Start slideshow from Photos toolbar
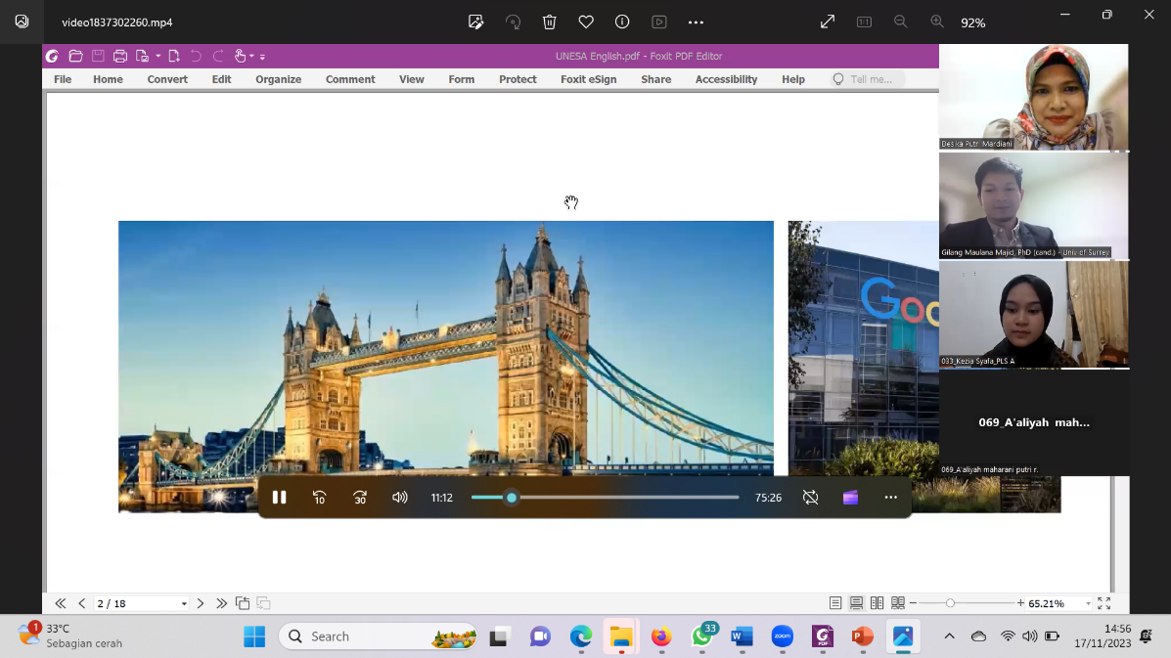The height and width of the screenshot is (658, 1171). (659, 22)
